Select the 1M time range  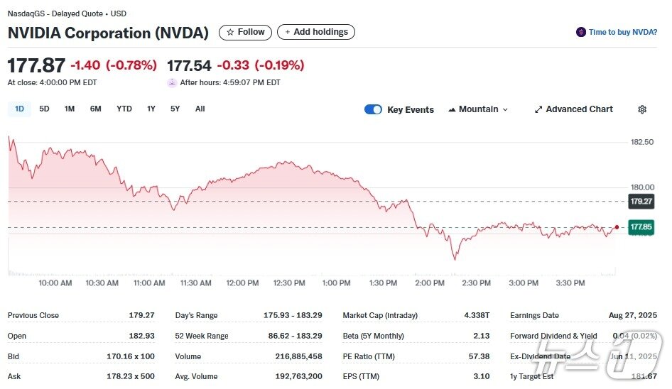(70, 109)
